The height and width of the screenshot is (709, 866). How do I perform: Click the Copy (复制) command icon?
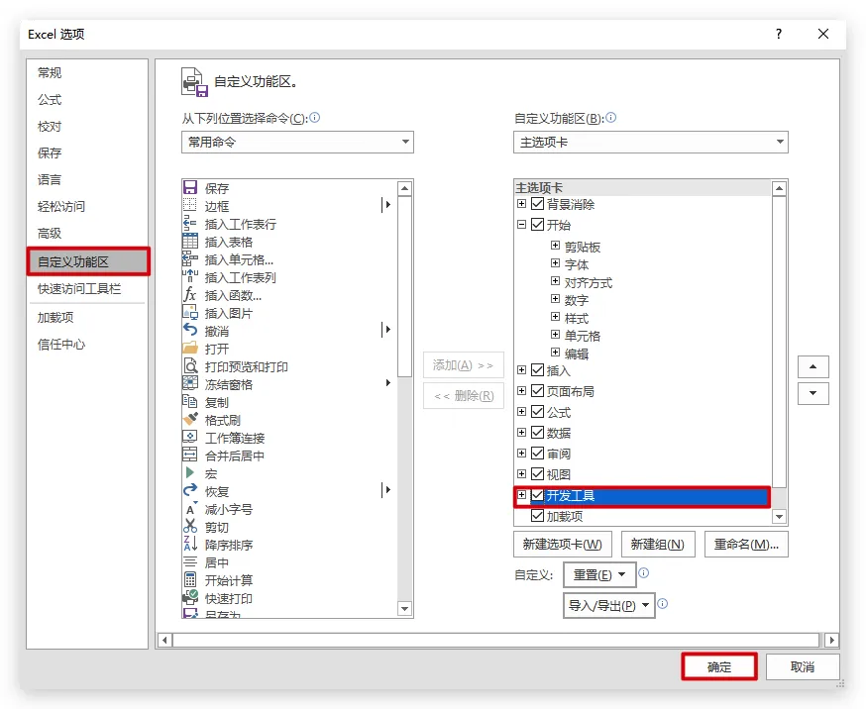(190, 401)
